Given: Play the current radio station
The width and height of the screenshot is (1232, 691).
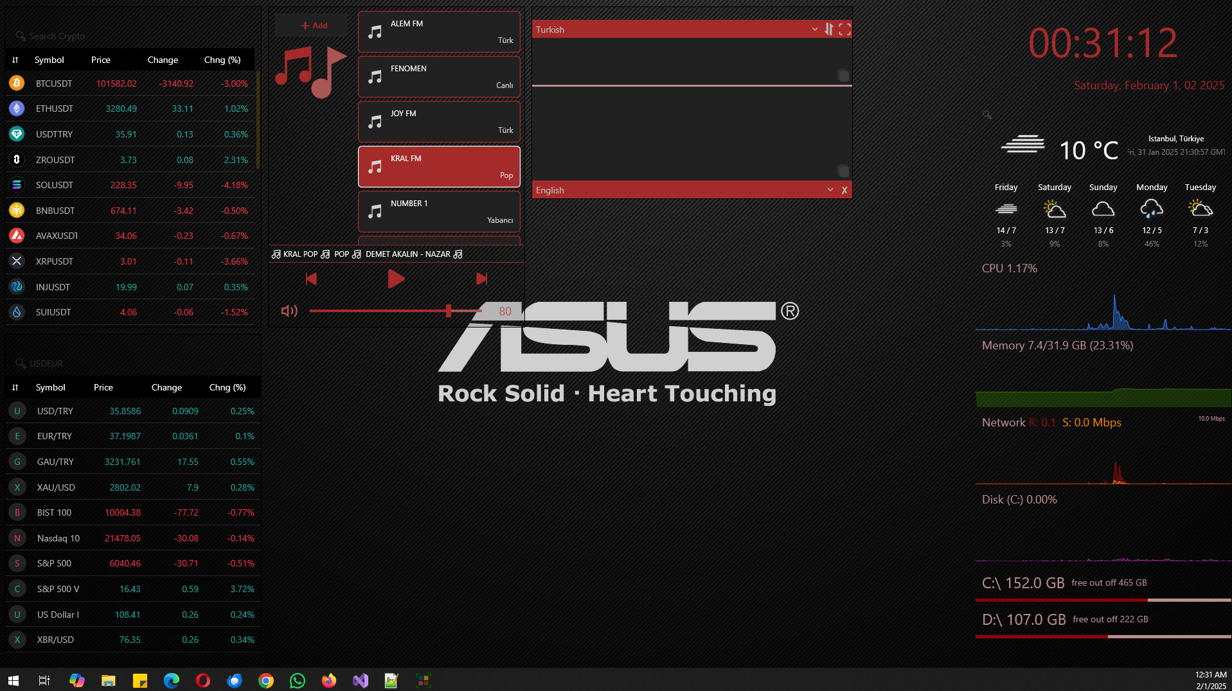Looking at the screenshot, I should (396, 279).
